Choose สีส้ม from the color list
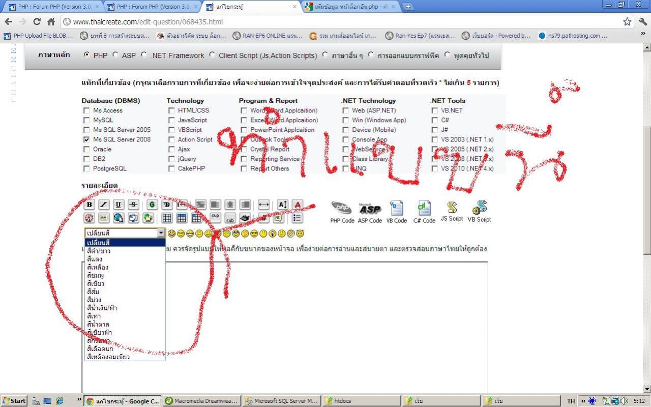The height and width of the screenshot is (407, 651). click(125, 292)
